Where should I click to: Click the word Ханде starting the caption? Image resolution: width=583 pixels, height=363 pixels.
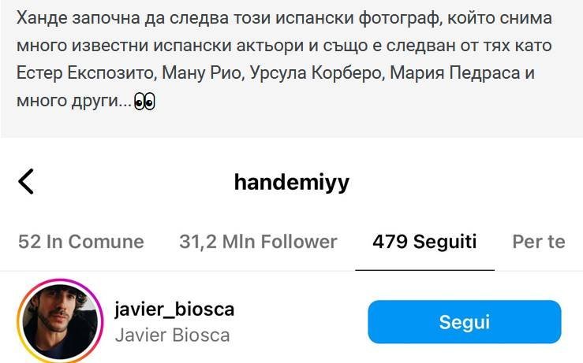tap(41, 18)
